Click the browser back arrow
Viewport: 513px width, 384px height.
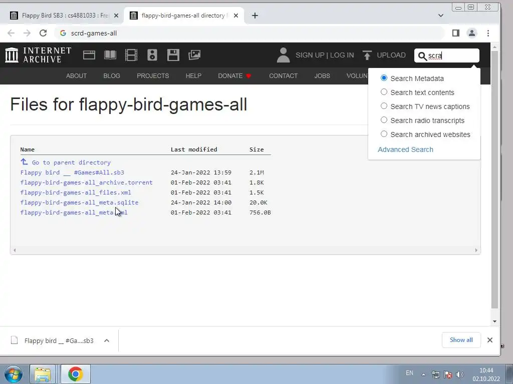pyautogui.click(x=11, y=33)
